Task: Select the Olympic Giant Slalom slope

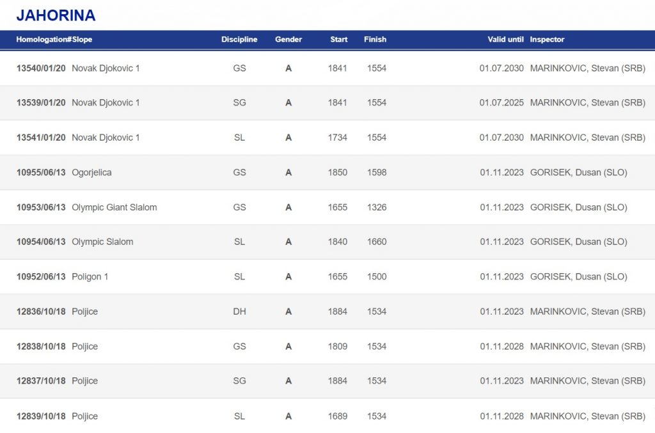Action: [x=114, y=207]
